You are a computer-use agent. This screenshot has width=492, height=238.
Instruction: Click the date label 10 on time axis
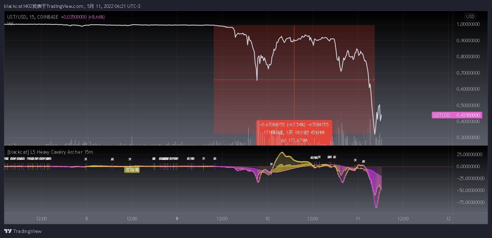(267, 218)
